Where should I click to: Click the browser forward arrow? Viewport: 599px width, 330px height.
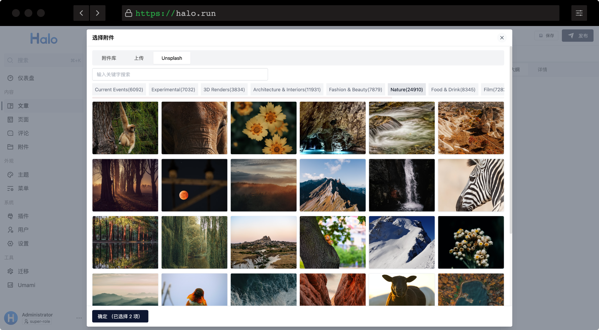(x=98, y=13)
